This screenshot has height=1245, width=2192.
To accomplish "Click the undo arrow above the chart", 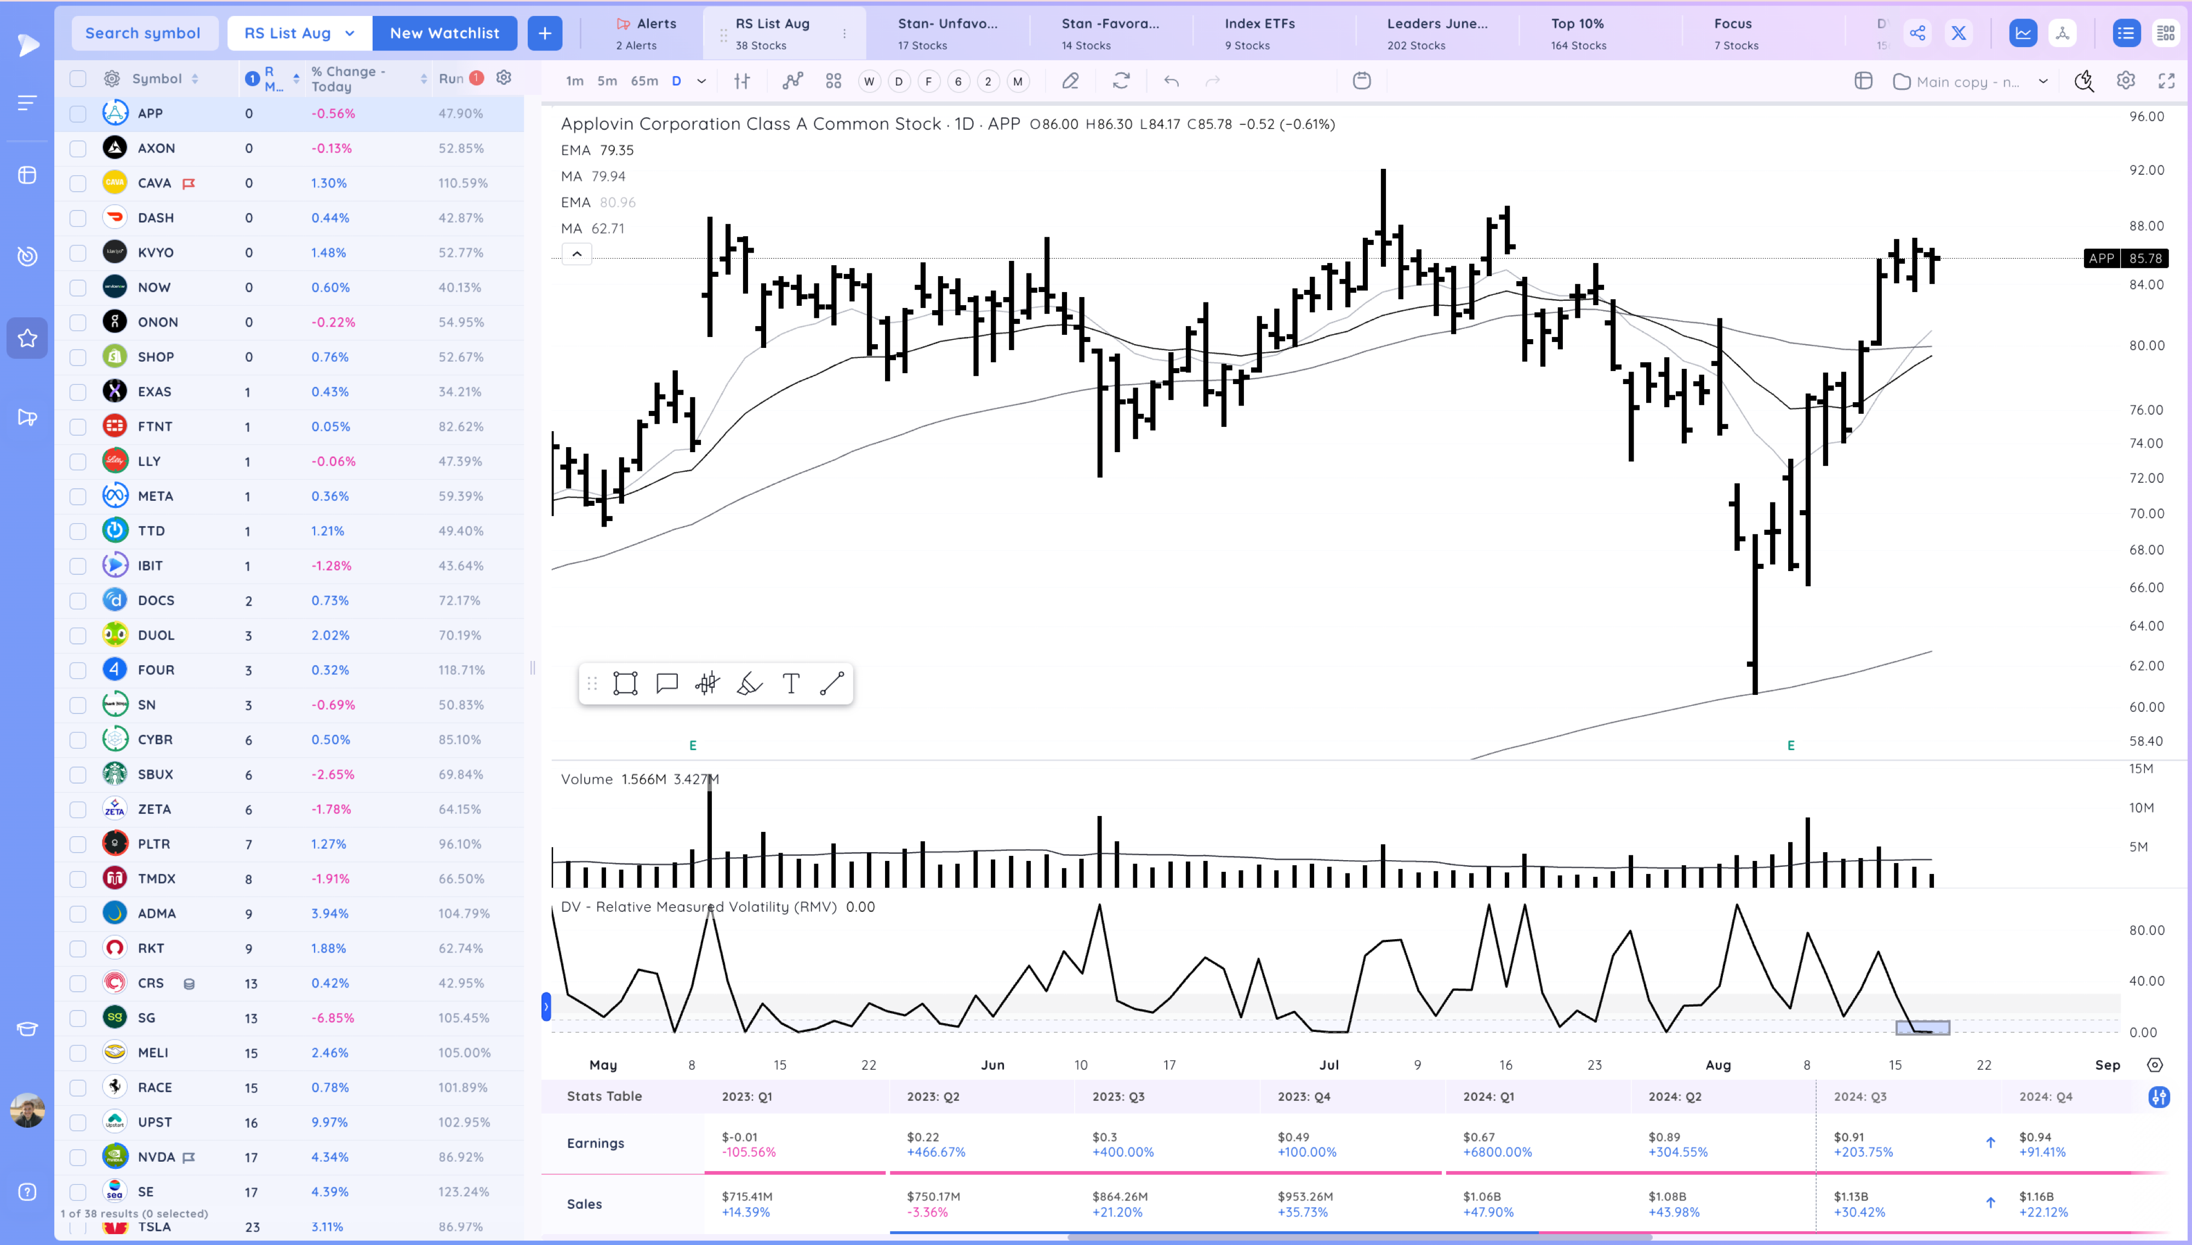I will (1172, 81).
